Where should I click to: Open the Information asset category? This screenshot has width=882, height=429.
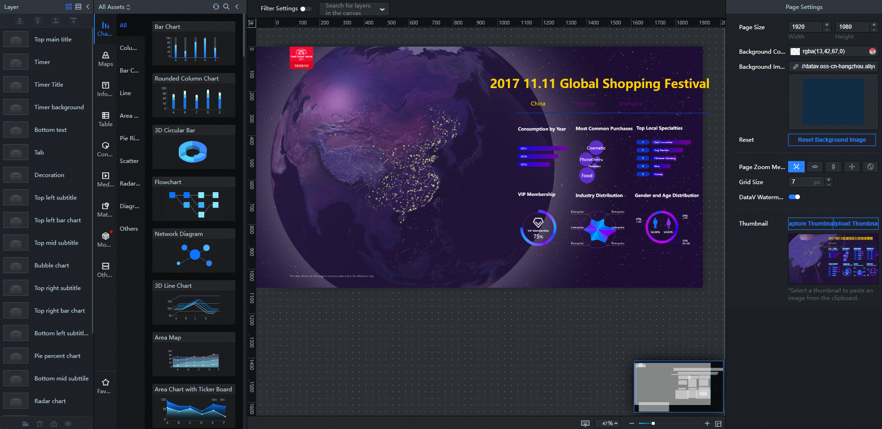[105, 89]
